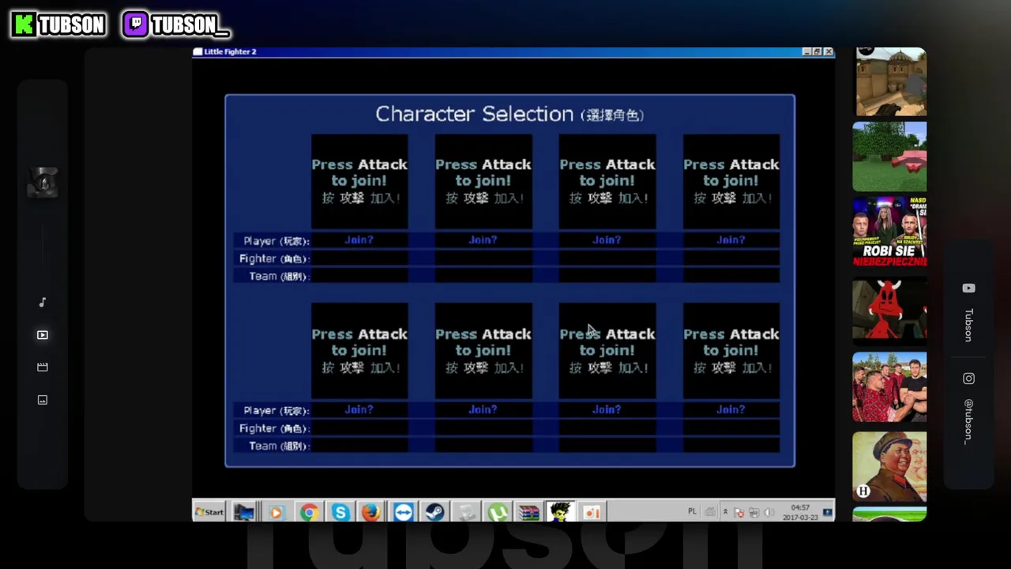Open the Instagram icon on right panel
Screen dimensions: 1011x569
(x=968, y=379)
